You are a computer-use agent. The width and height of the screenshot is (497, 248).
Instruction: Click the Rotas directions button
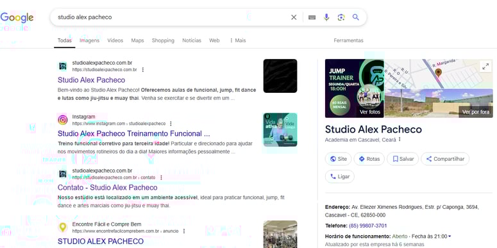pos(369,159)
